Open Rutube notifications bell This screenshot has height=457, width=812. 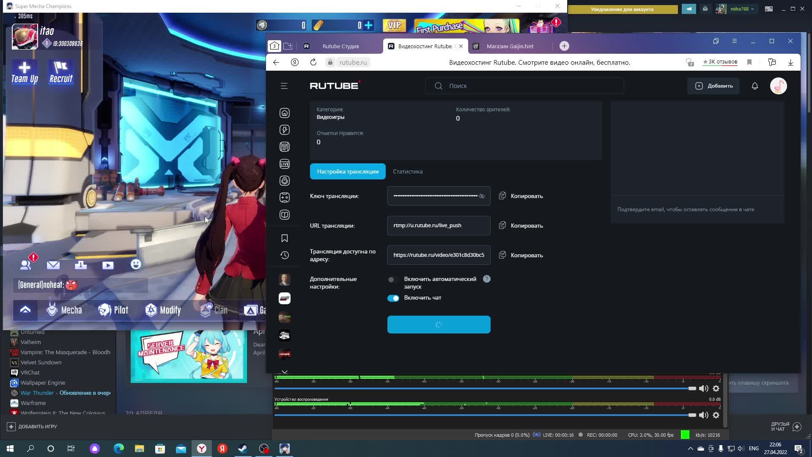[754, 86]
